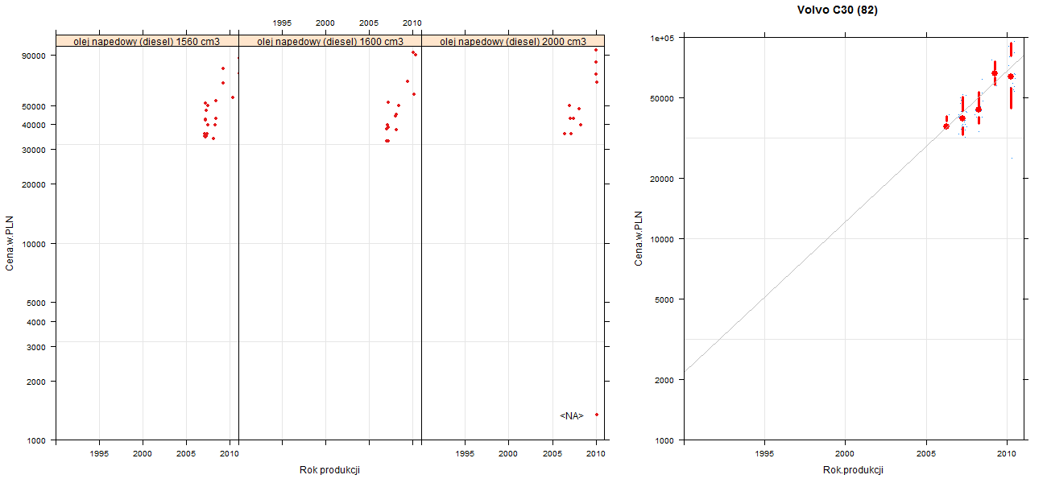Screen dimensions: 1047x483
Task: Click the 2010 year tick under the 1560 cm3 panel
Action: [x=230, y=454]
